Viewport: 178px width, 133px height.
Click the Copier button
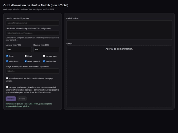click(22, 99)
